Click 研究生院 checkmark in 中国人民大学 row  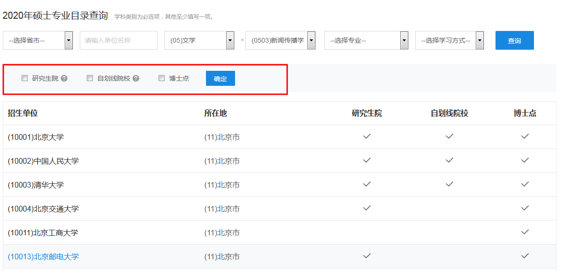click(x=367, y=160)
